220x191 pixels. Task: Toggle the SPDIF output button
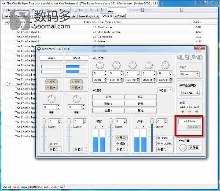pyautogui.click(x=165, y=138)
